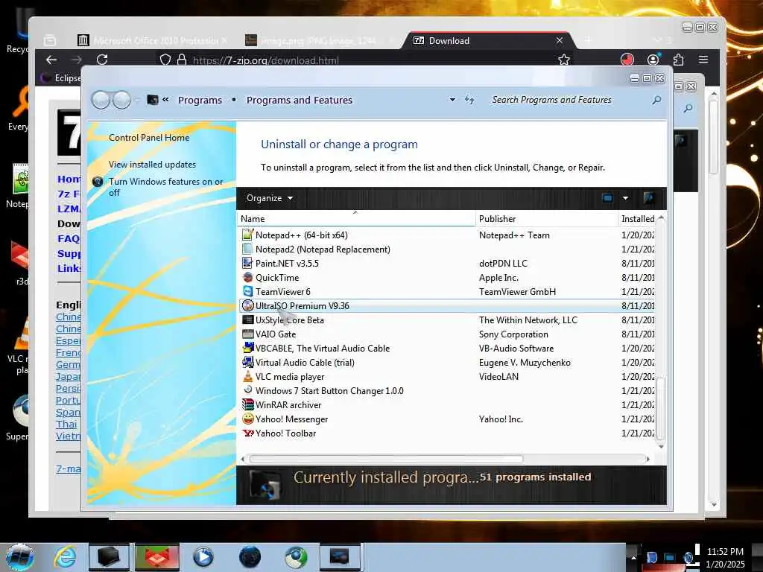Open Control Panel Home link
The image size is (763, 572).
(x=149, y=138)
